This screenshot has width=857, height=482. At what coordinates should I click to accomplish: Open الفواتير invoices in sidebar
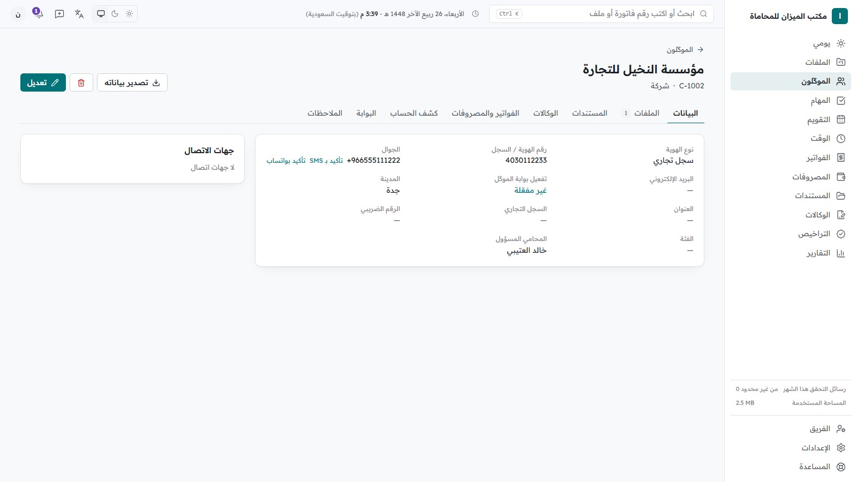tap(791, 158)
